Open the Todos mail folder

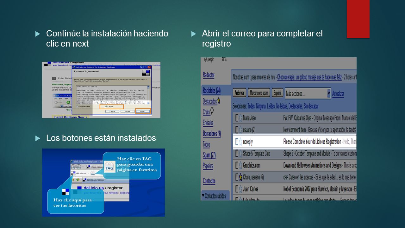coord(206,144)
